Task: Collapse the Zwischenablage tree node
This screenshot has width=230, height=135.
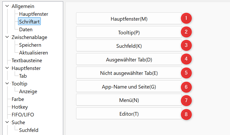Action: click(7, 37)
